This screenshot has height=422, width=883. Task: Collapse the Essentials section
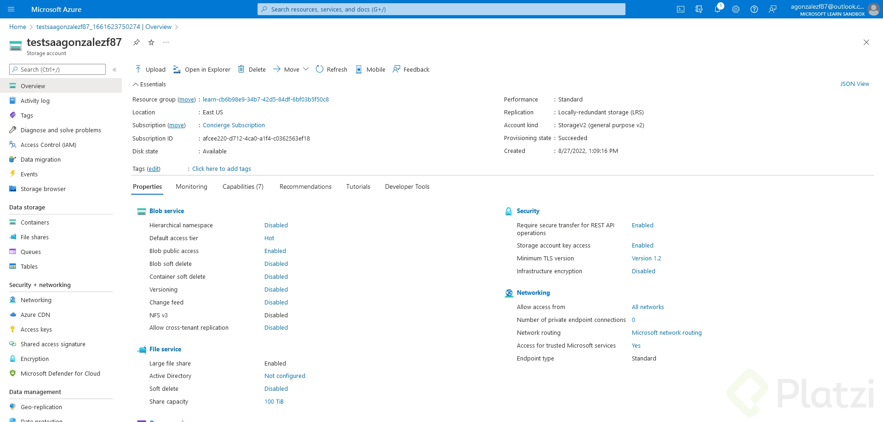coord(149,84)
